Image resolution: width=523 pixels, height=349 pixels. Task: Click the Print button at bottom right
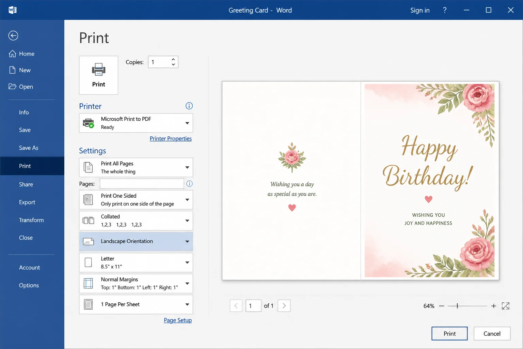[449, 334]
